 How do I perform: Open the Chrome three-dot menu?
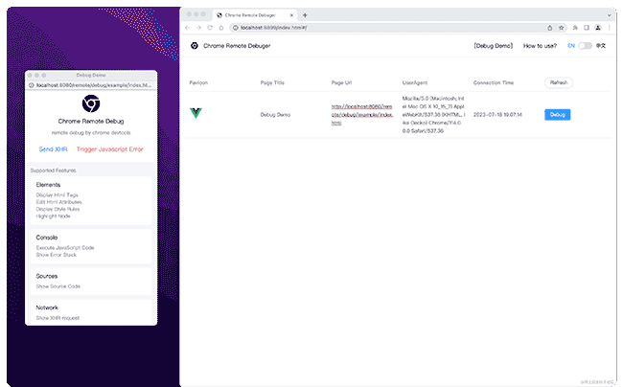tap(609, 28)
